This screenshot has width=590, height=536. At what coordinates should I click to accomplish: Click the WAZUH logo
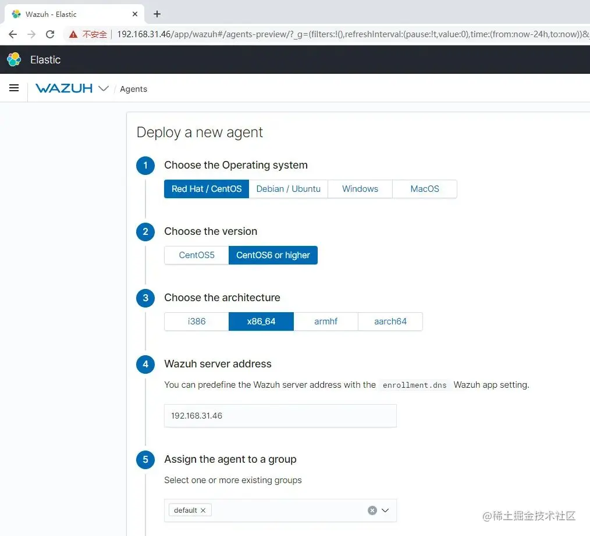pos(64,88)
